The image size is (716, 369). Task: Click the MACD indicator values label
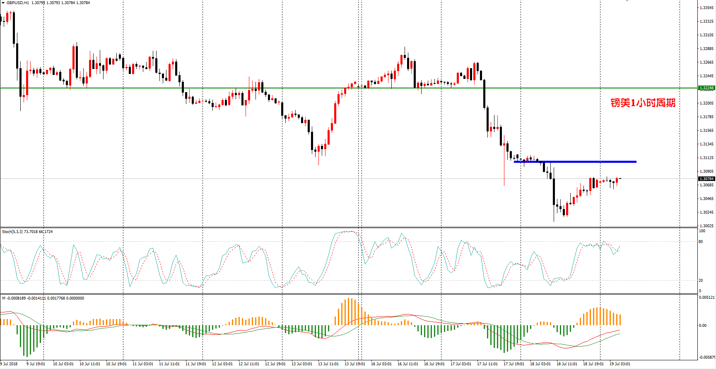click(43, 298)
